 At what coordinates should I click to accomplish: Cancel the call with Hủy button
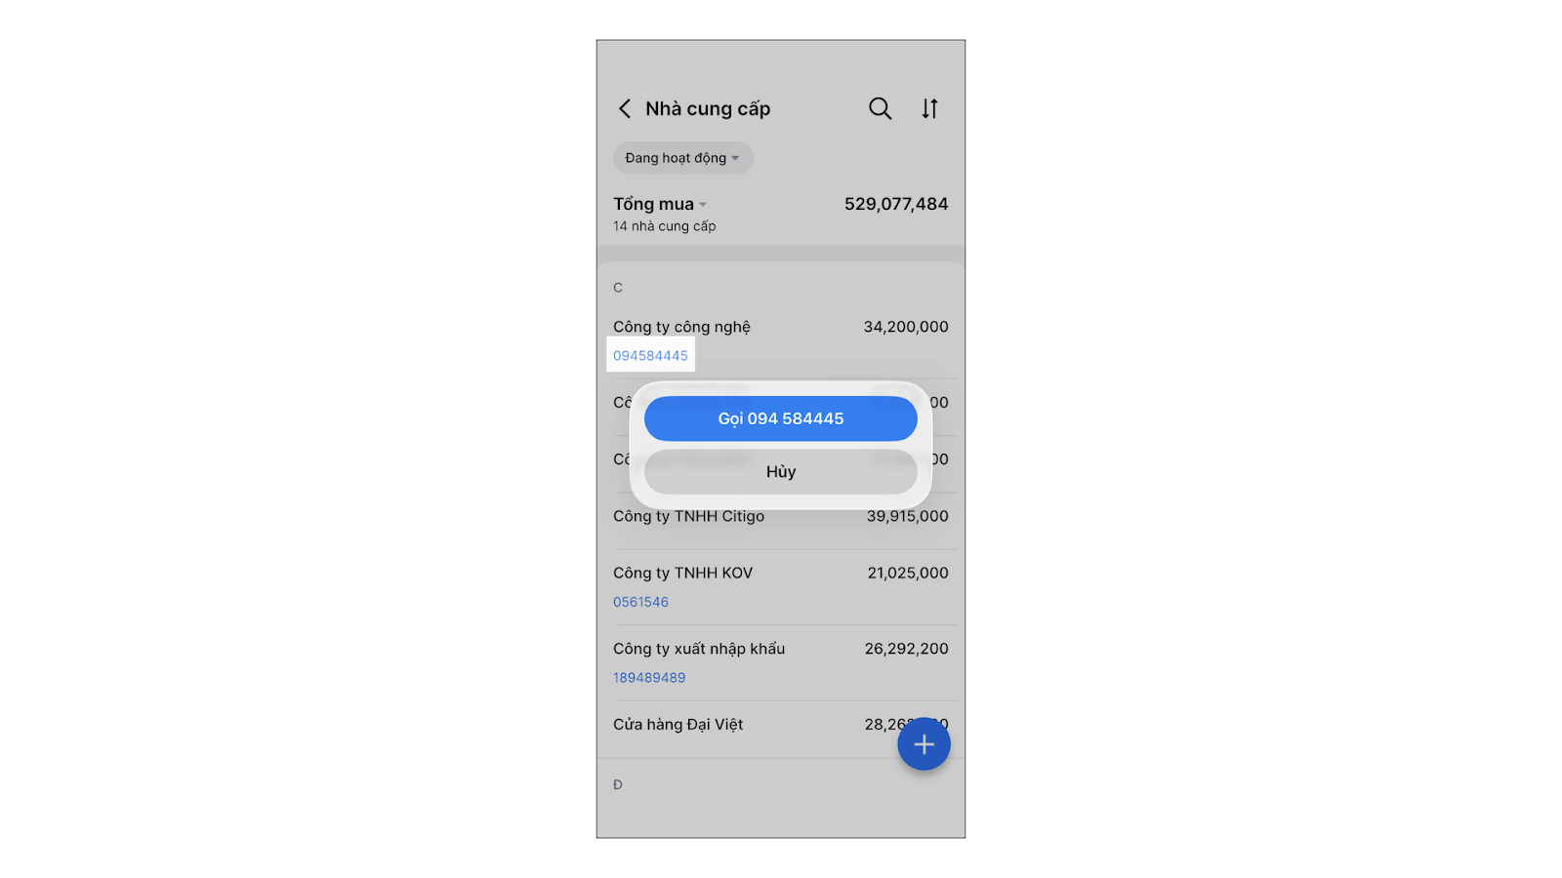click(x=781, y=472)
